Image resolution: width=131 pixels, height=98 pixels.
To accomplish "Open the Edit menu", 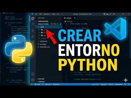I will click(40, 14).
